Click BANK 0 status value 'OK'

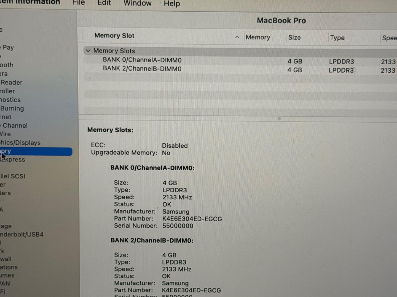pos(167,204)
